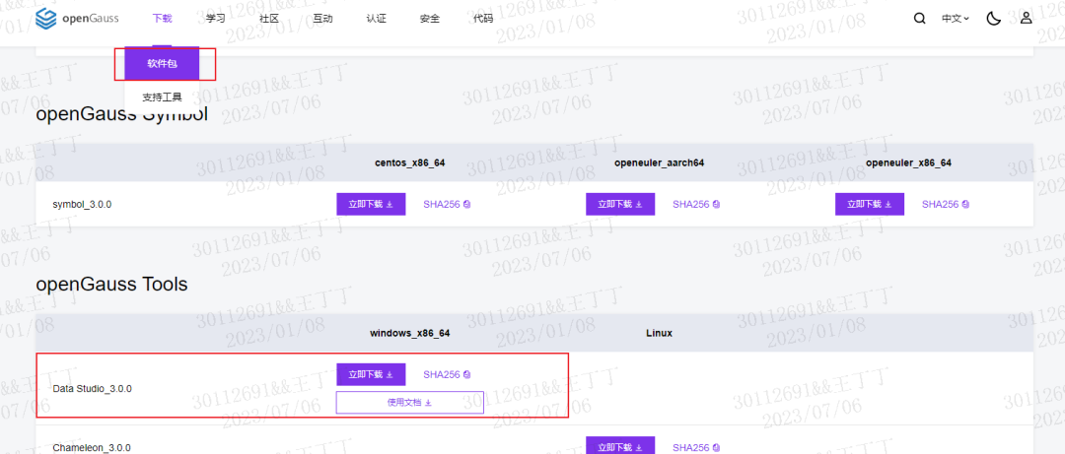
Task: Open the 安全 menu
Action: coord(430,19)
